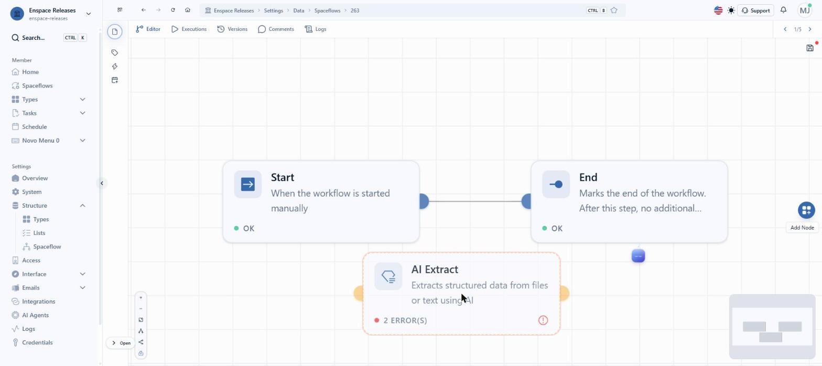The width and height of the screenshot is (822, 366).
Task: Click the Start node arrow icon
Action: [248, 184]
